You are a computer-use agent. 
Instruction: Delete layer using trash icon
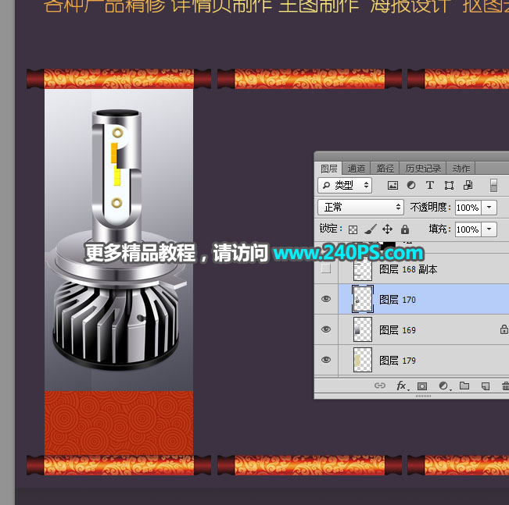[x=505, y=386]
